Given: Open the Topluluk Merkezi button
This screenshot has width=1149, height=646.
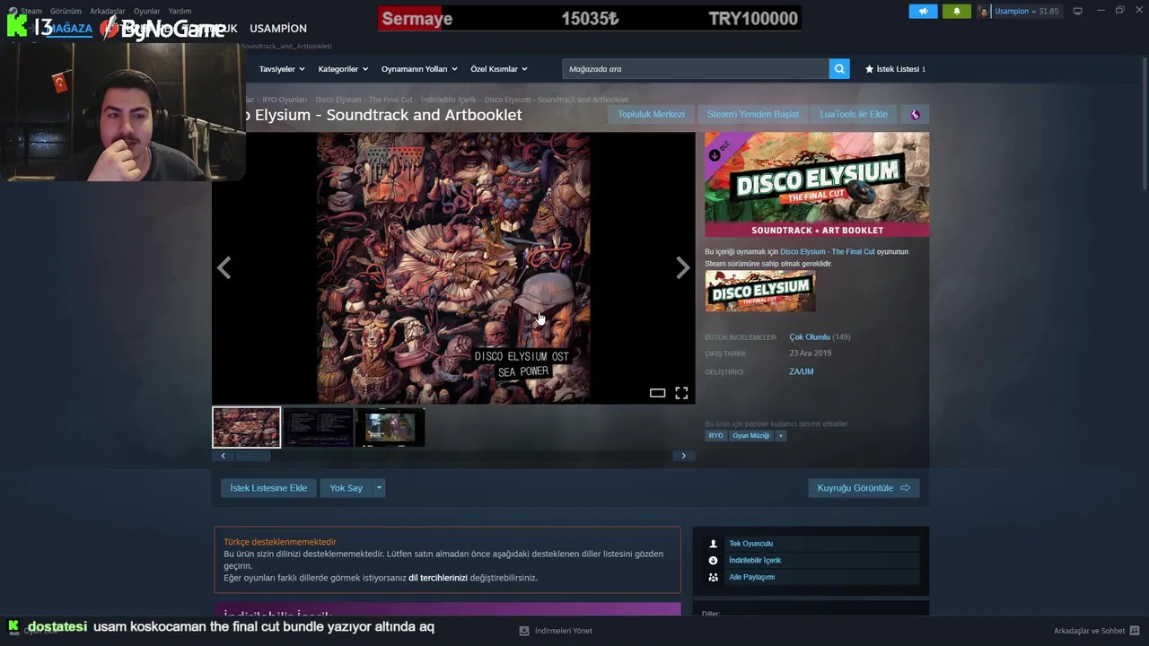Looking at the screenshot, I should [651, 114].
